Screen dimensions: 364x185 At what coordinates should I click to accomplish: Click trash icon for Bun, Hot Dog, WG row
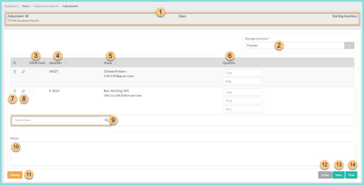pos(15,91)
